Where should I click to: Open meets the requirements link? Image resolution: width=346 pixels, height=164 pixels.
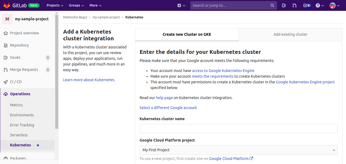[x=213, y=76]
